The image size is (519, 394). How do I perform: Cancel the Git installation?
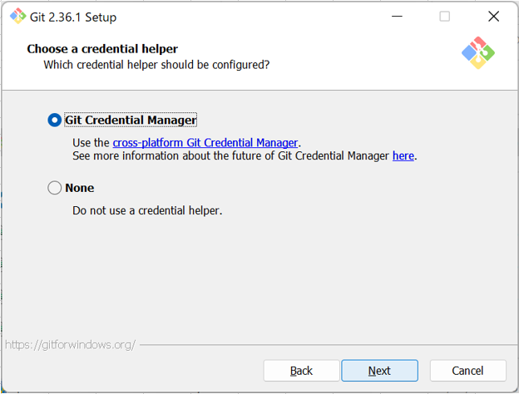[467, 371]
